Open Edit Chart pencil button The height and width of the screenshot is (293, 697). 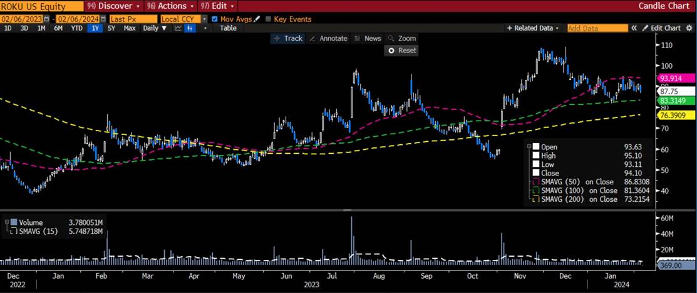(x=662, y=28)
